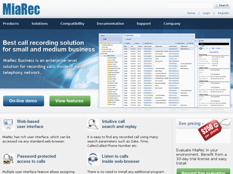Open the Products menu
This screenshot has height=174, width=233.
[x=11, y=24]
